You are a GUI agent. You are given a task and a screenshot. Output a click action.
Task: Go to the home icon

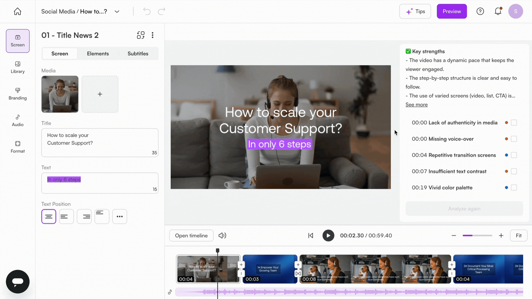point(17,11)
